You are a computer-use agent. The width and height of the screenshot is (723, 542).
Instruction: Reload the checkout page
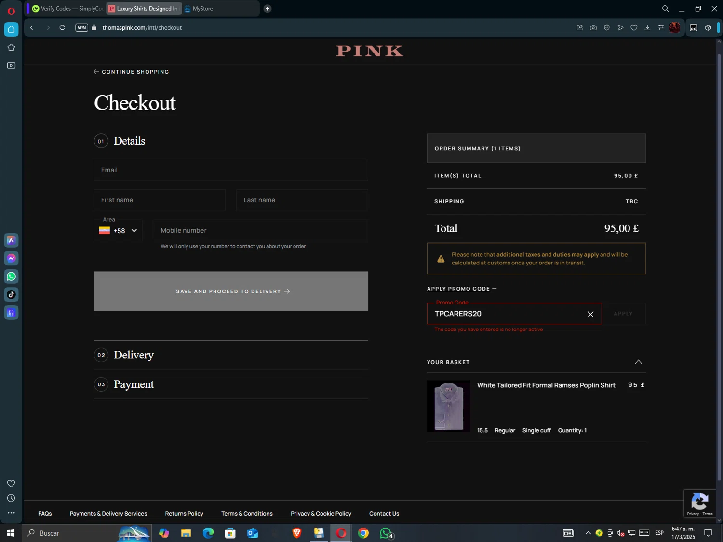tap(62, 27)
